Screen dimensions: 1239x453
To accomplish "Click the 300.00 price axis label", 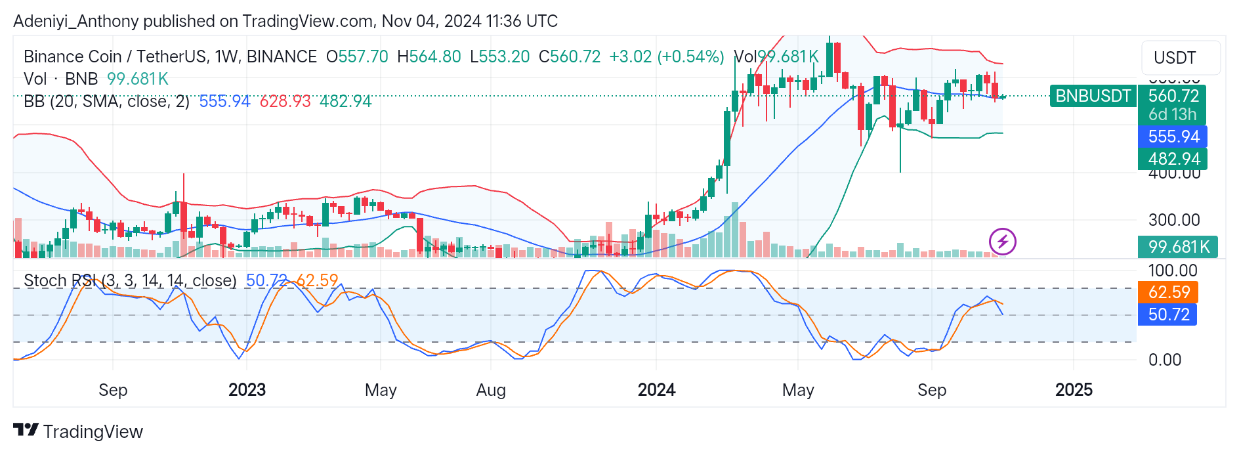I will coord(1174,220).
